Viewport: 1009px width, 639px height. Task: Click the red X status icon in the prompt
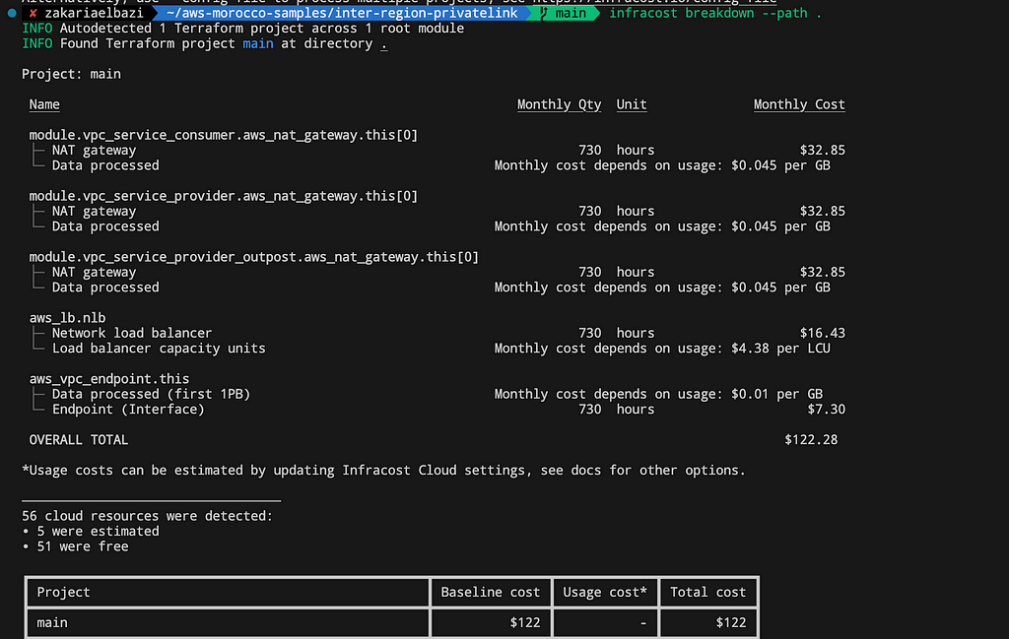click(33, 13)
